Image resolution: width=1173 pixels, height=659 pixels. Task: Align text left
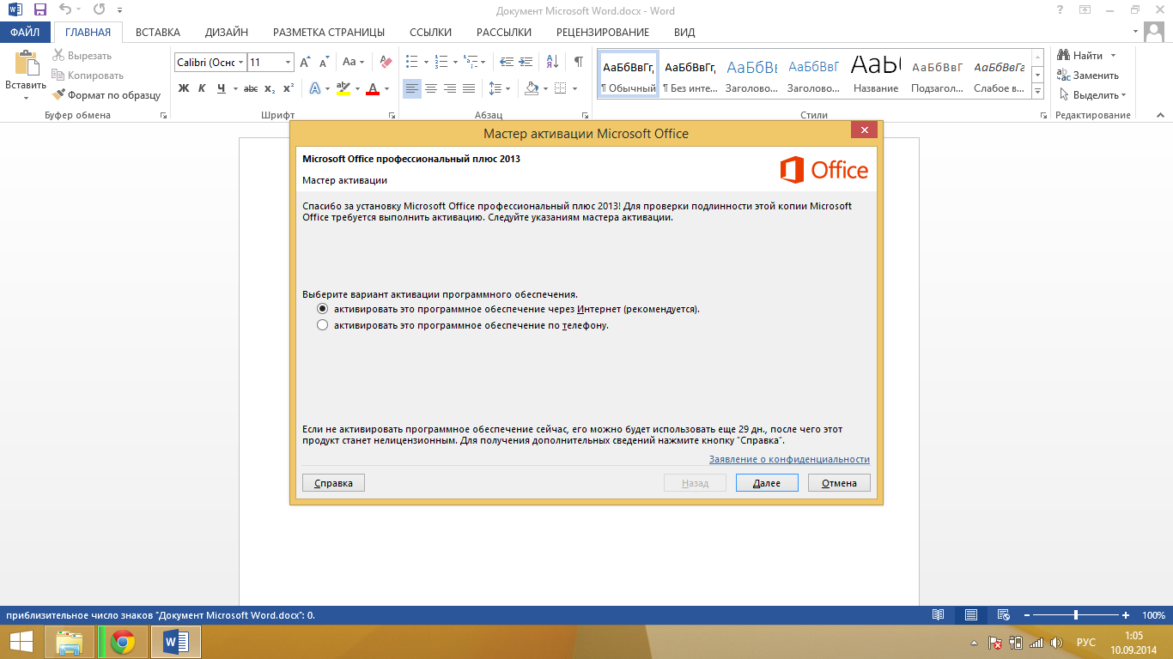point(412,88)
